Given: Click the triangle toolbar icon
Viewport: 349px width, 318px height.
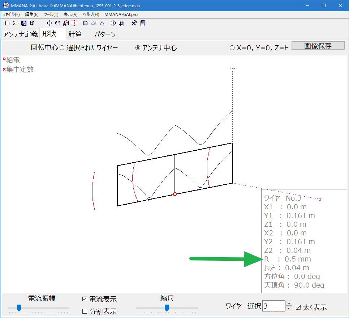Looking at the screenshot, I should coord(102,23).
